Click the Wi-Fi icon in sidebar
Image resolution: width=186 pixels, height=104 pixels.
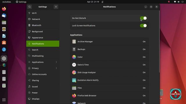pyautogui.click(x=29, y=13)
